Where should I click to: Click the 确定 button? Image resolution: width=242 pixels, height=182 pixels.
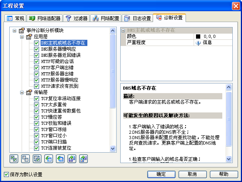(161, 174)
